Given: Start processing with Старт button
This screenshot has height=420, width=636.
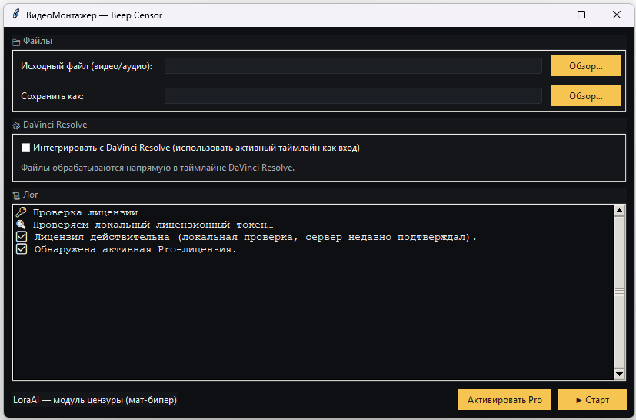Looking at the screenshot, I should click(592, 400).
